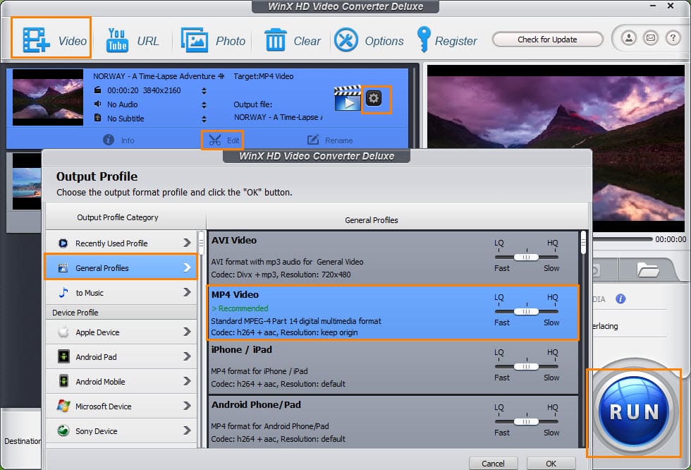Select the MP4 Video profile

393,313
